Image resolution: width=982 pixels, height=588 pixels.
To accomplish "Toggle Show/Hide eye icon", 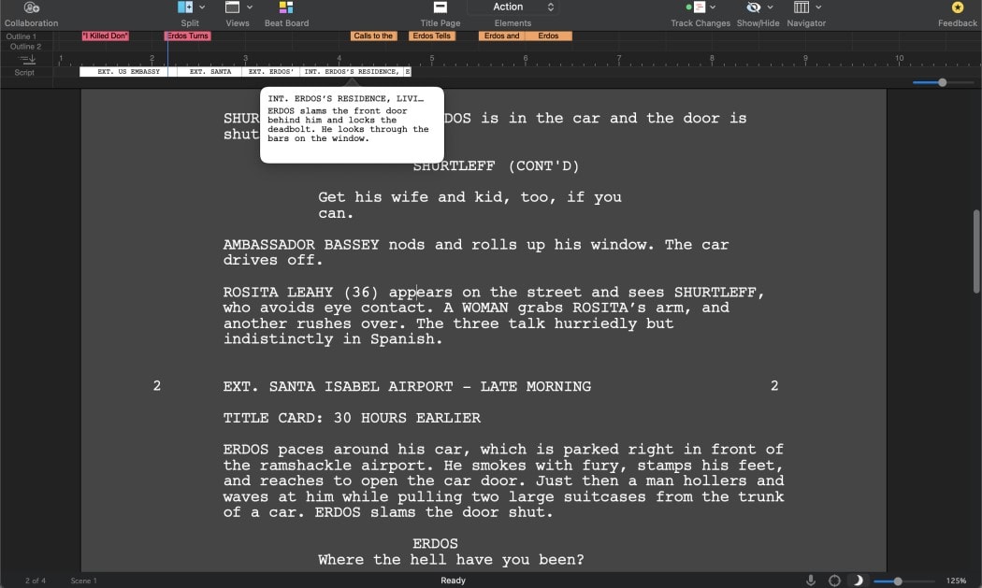I will coord(754,7).
